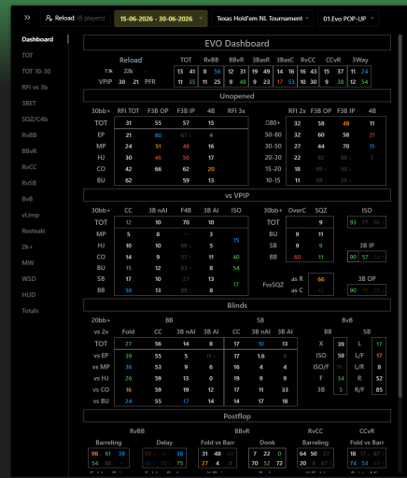Open the TOT sidebar section
Screen dimensions: 407x478
[27, 55]
